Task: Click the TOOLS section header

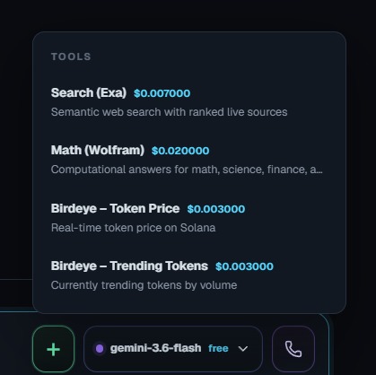Action: [x=71, y=57]
